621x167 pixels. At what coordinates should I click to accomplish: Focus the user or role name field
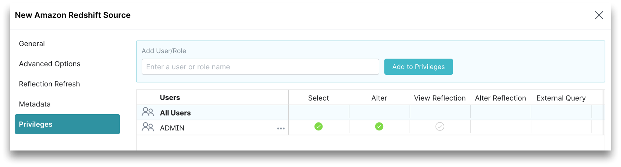click(260, 67)
